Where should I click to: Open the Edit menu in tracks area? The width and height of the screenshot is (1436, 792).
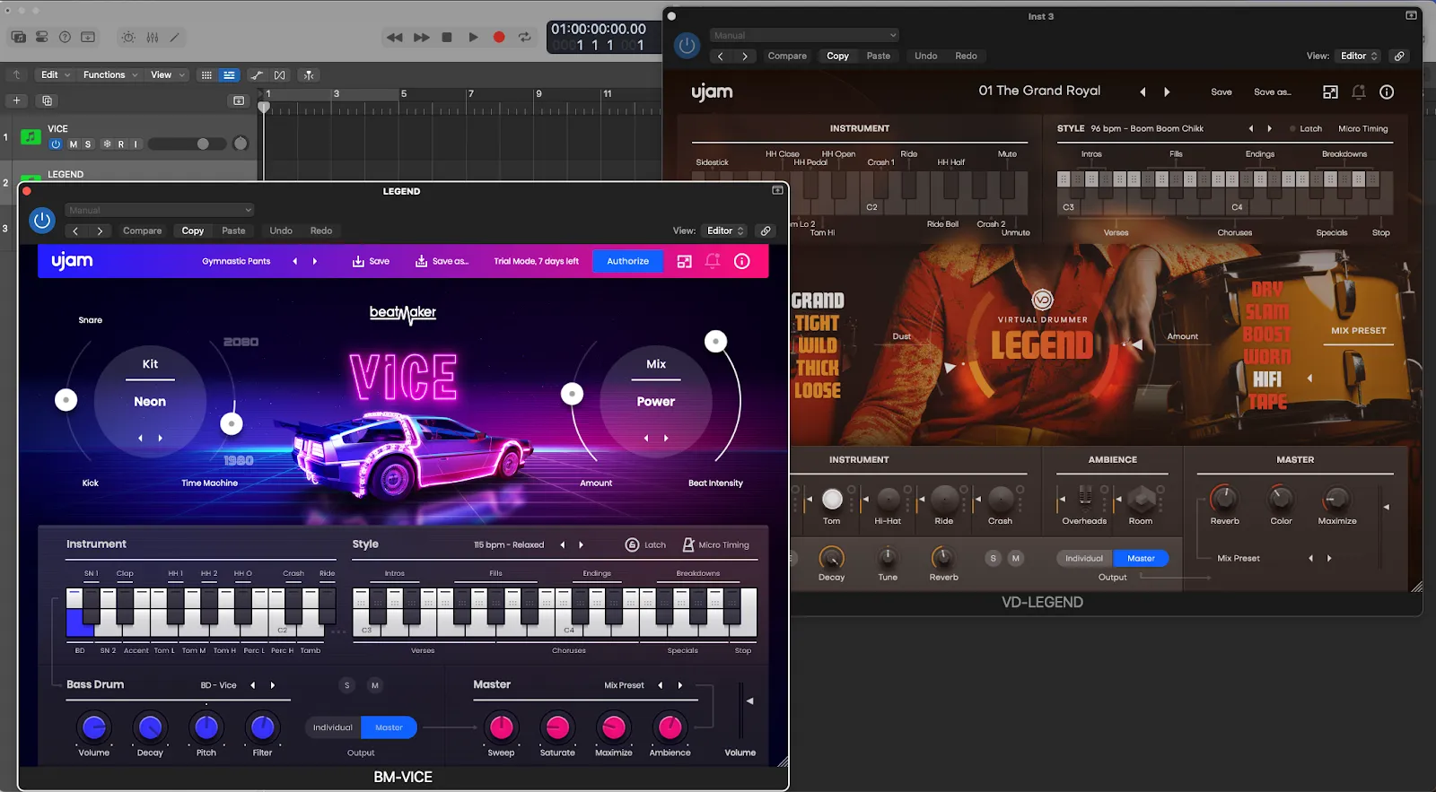(x=54, y=74)
